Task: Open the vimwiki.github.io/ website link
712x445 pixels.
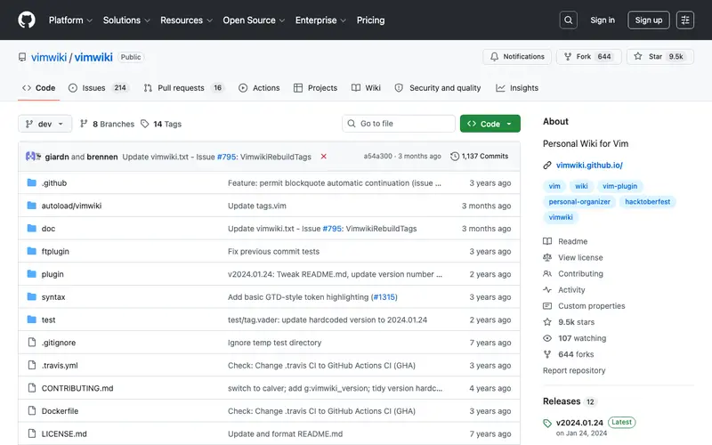Action: click(589, 166)
